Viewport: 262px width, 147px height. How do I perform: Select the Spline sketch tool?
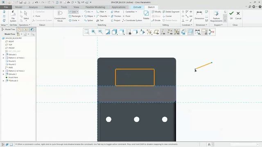pyautogui.click(x=88, y=20)
